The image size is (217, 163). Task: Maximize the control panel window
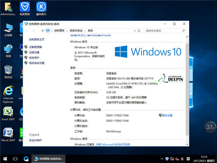click(174, 24)
